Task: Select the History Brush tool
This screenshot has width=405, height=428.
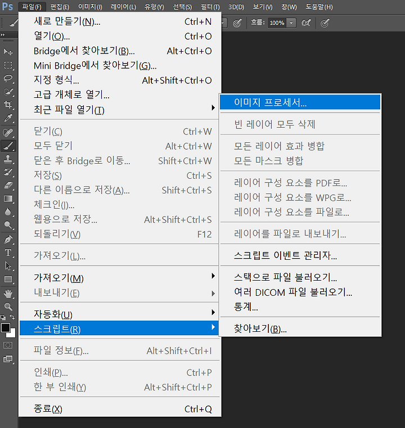Action: click(x=8, y=172)
